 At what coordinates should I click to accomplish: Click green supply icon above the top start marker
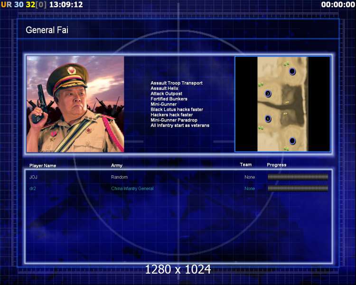287,64
